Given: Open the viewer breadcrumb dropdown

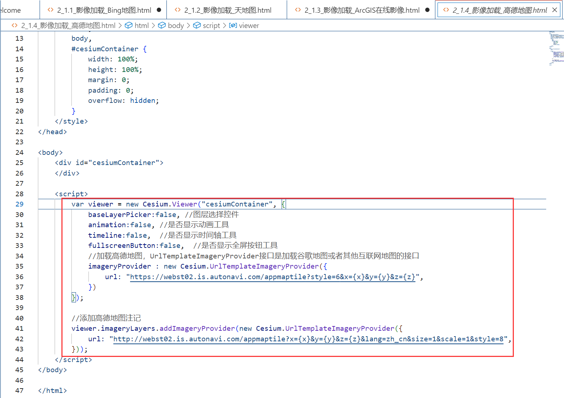Looking at the screenshot, I should click(x=249, y=25).
